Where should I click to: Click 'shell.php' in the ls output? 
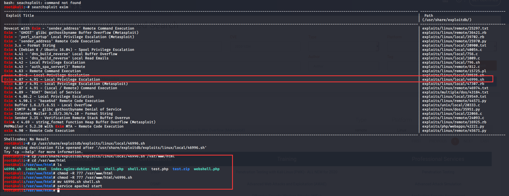click(114, 169)
